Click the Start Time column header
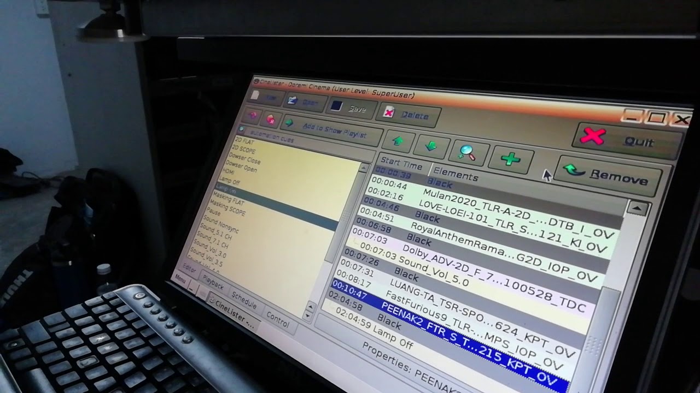 pyautogui.click(x=401, y=163)
